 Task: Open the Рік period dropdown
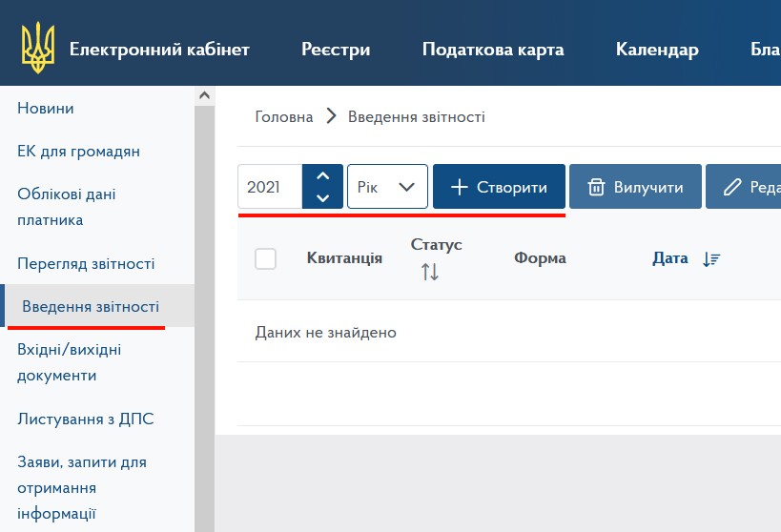click(387, 187)
